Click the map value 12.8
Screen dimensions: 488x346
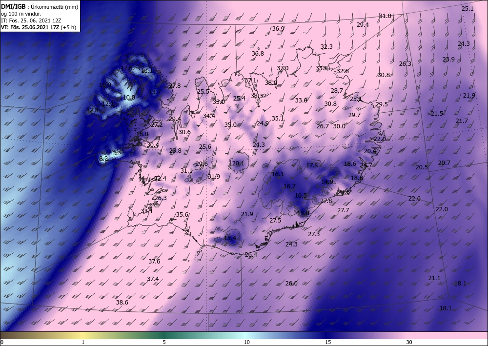click(92, 110)
